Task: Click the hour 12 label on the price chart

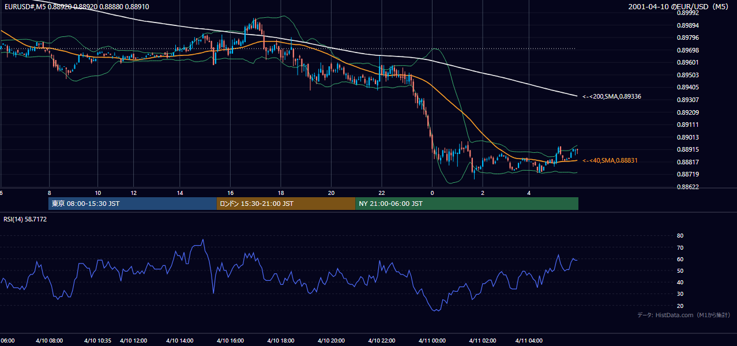Action: click(134, 193)
